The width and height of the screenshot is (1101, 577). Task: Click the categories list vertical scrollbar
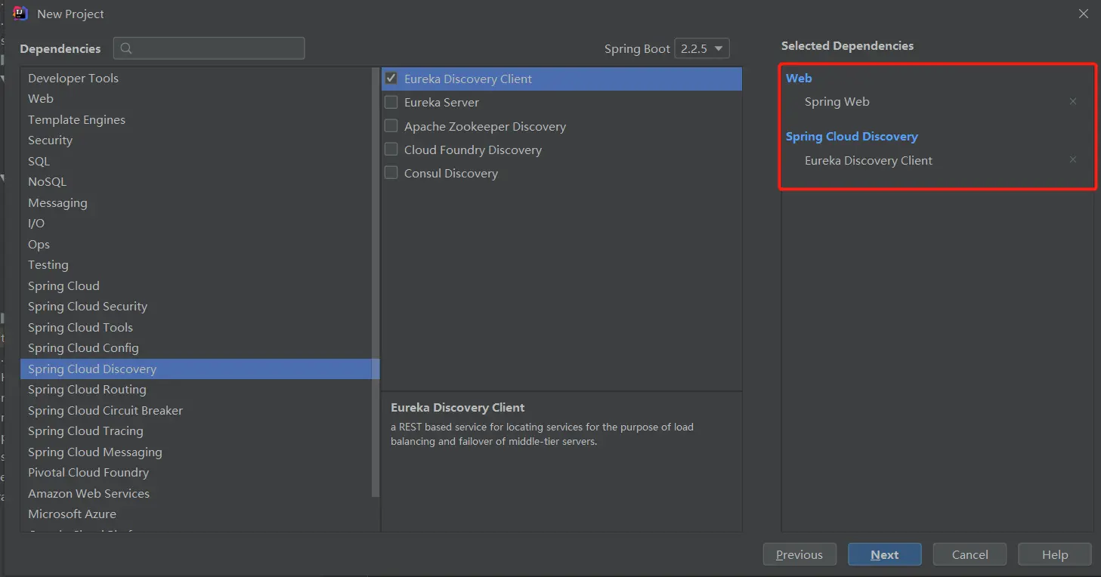[x=376, y=282]
